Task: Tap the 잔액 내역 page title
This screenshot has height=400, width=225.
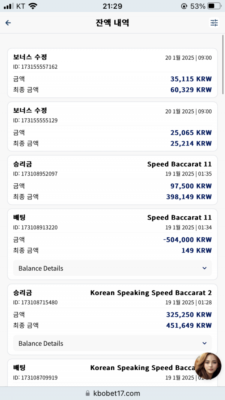Action: tap(112, 23)
